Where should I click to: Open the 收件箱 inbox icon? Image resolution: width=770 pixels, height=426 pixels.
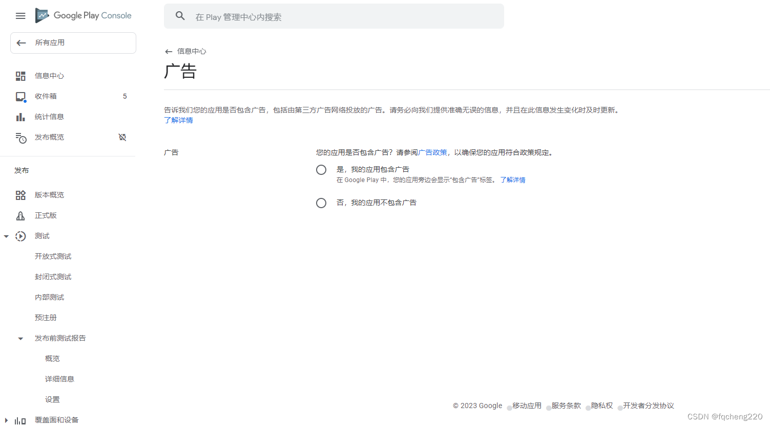pyautogui.click(x=20, y=96)
